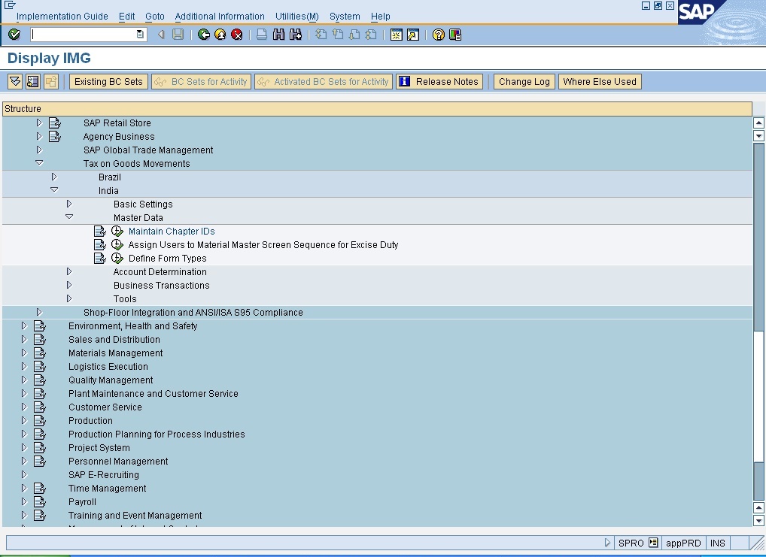The image size is (766, 557).
Task: Click the scroll down arrow at bottom of scrollbar
Action: (x=758, y=521)
